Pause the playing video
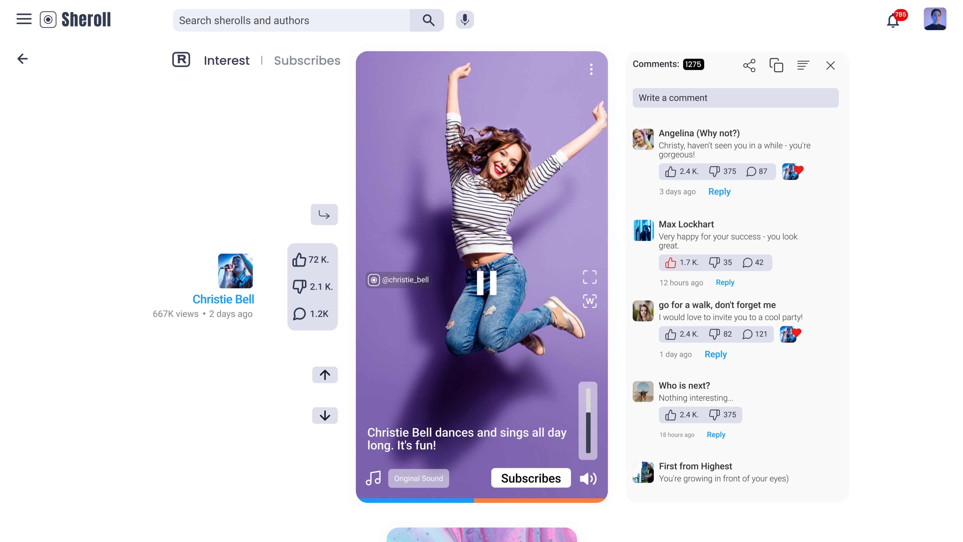 pyautogui.click(x=486, y=283)
